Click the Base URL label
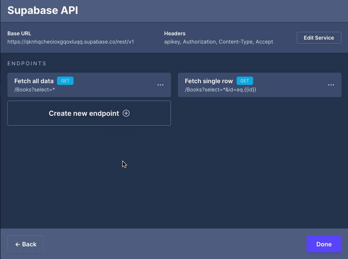The image size is (348, 259). (19, 34)
